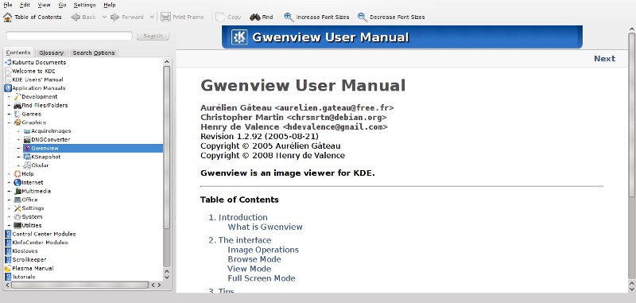Expand the Games tree node

tap(9, 114)
